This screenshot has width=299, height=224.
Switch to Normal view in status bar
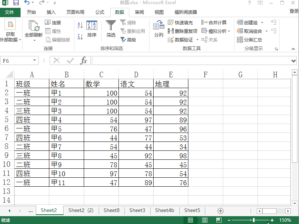tap(191, 220)
